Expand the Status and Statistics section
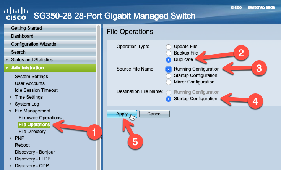This screenshot has width=281, height=170. (6, 59)
